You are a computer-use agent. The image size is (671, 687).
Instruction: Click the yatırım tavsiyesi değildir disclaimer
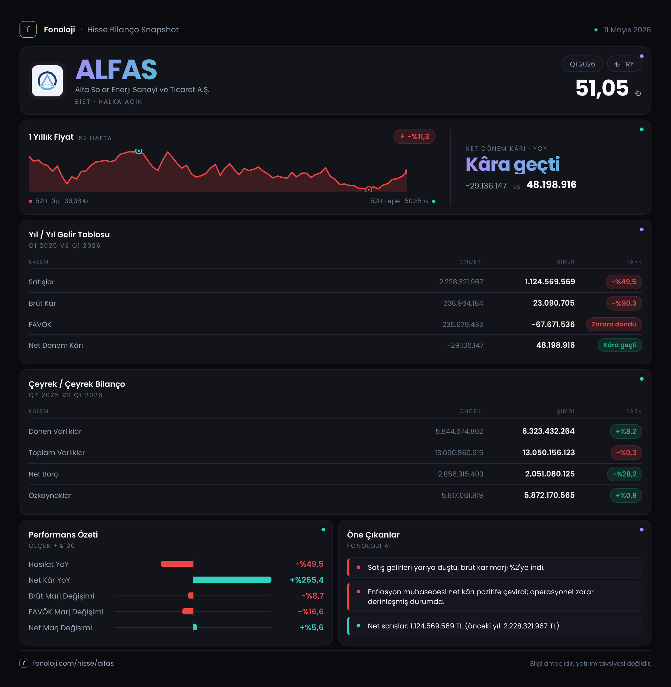590,664
